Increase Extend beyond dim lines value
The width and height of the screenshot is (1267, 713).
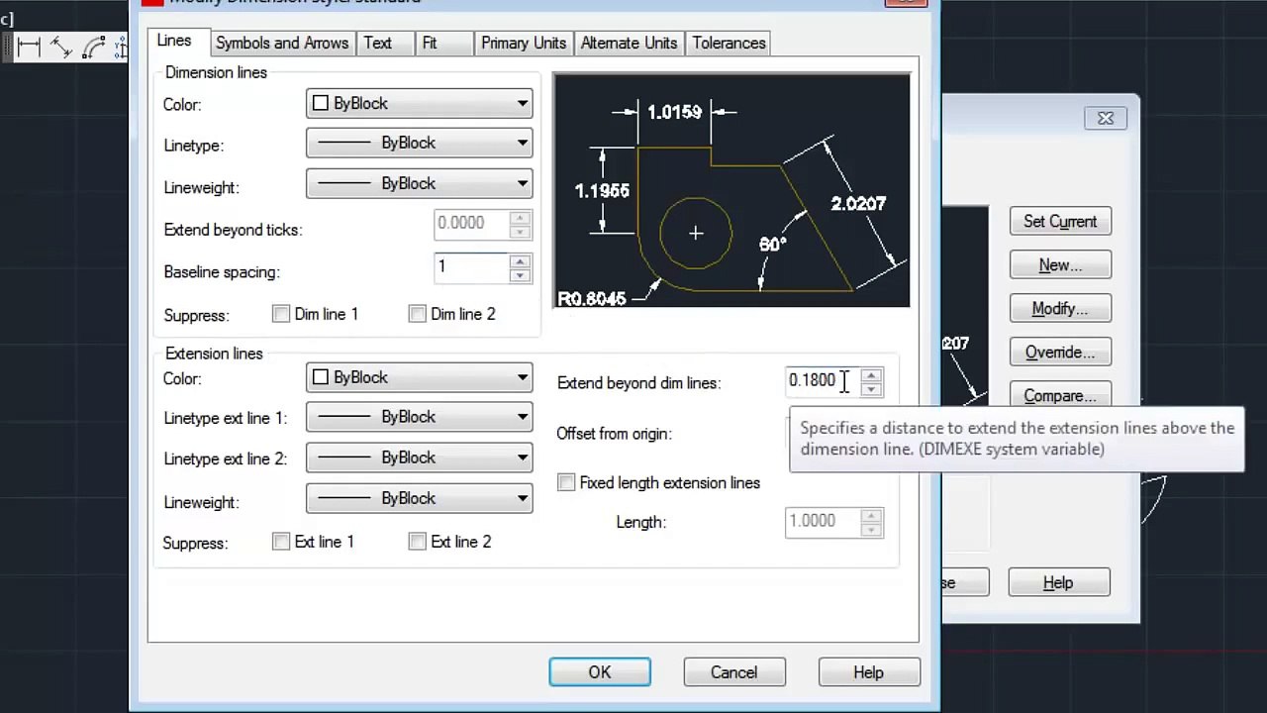point(871,375)
